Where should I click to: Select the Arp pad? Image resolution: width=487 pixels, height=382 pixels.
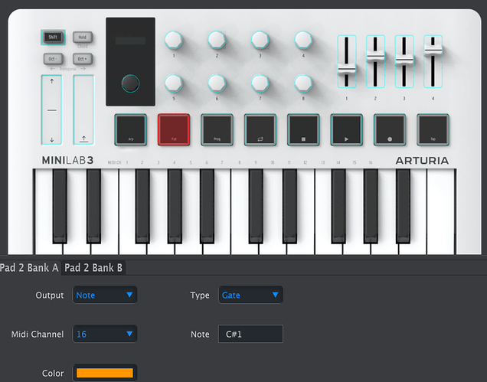tap(130, 130)
